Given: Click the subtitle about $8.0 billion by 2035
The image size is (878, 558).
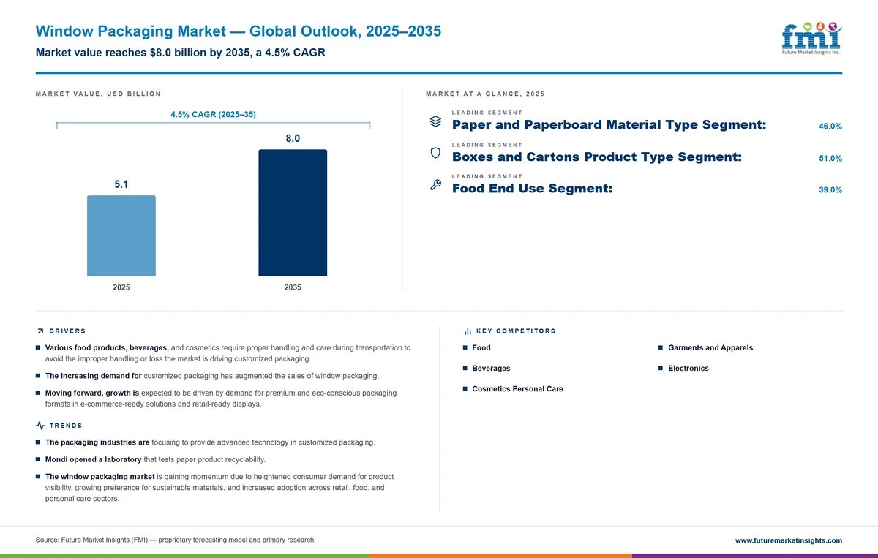Looking at the screenshot, I should click(x=180, y=53).
